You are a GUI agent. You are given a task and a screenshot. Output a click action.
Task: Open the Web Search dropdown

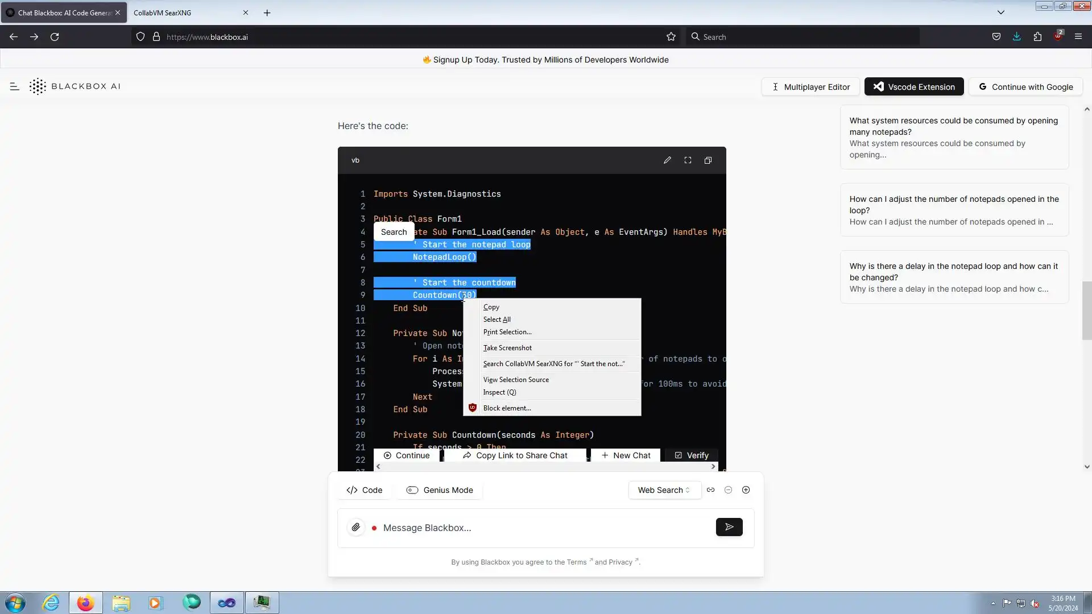tap(664, 490)
